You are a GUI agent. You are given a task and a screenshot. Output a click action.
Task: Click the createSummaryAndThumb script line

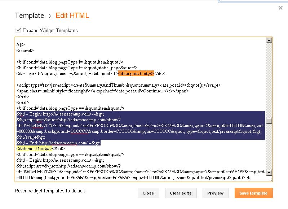pos(119,85)
